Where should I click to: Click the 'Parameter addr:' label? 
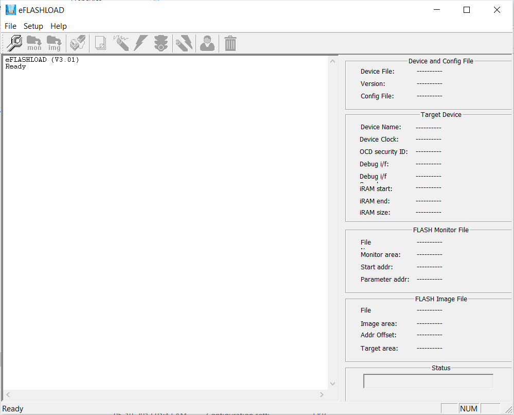tap(385, 280)
